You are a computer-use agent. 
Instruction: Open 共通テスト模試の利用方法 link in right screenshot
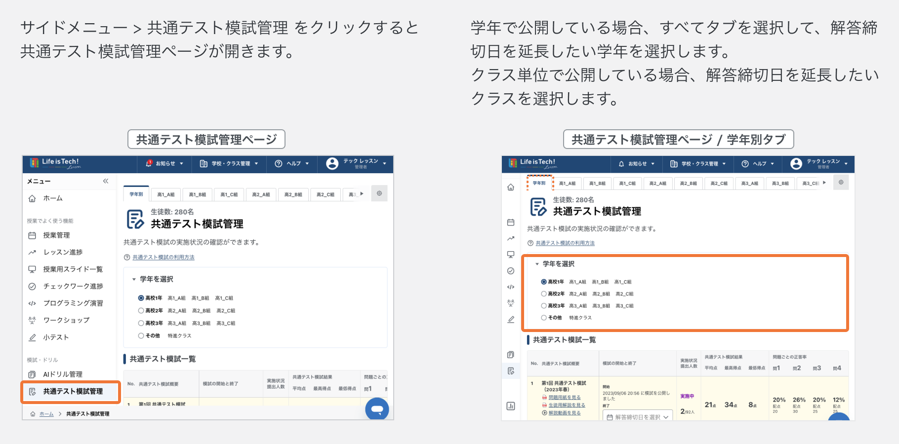tap(565, 243)
